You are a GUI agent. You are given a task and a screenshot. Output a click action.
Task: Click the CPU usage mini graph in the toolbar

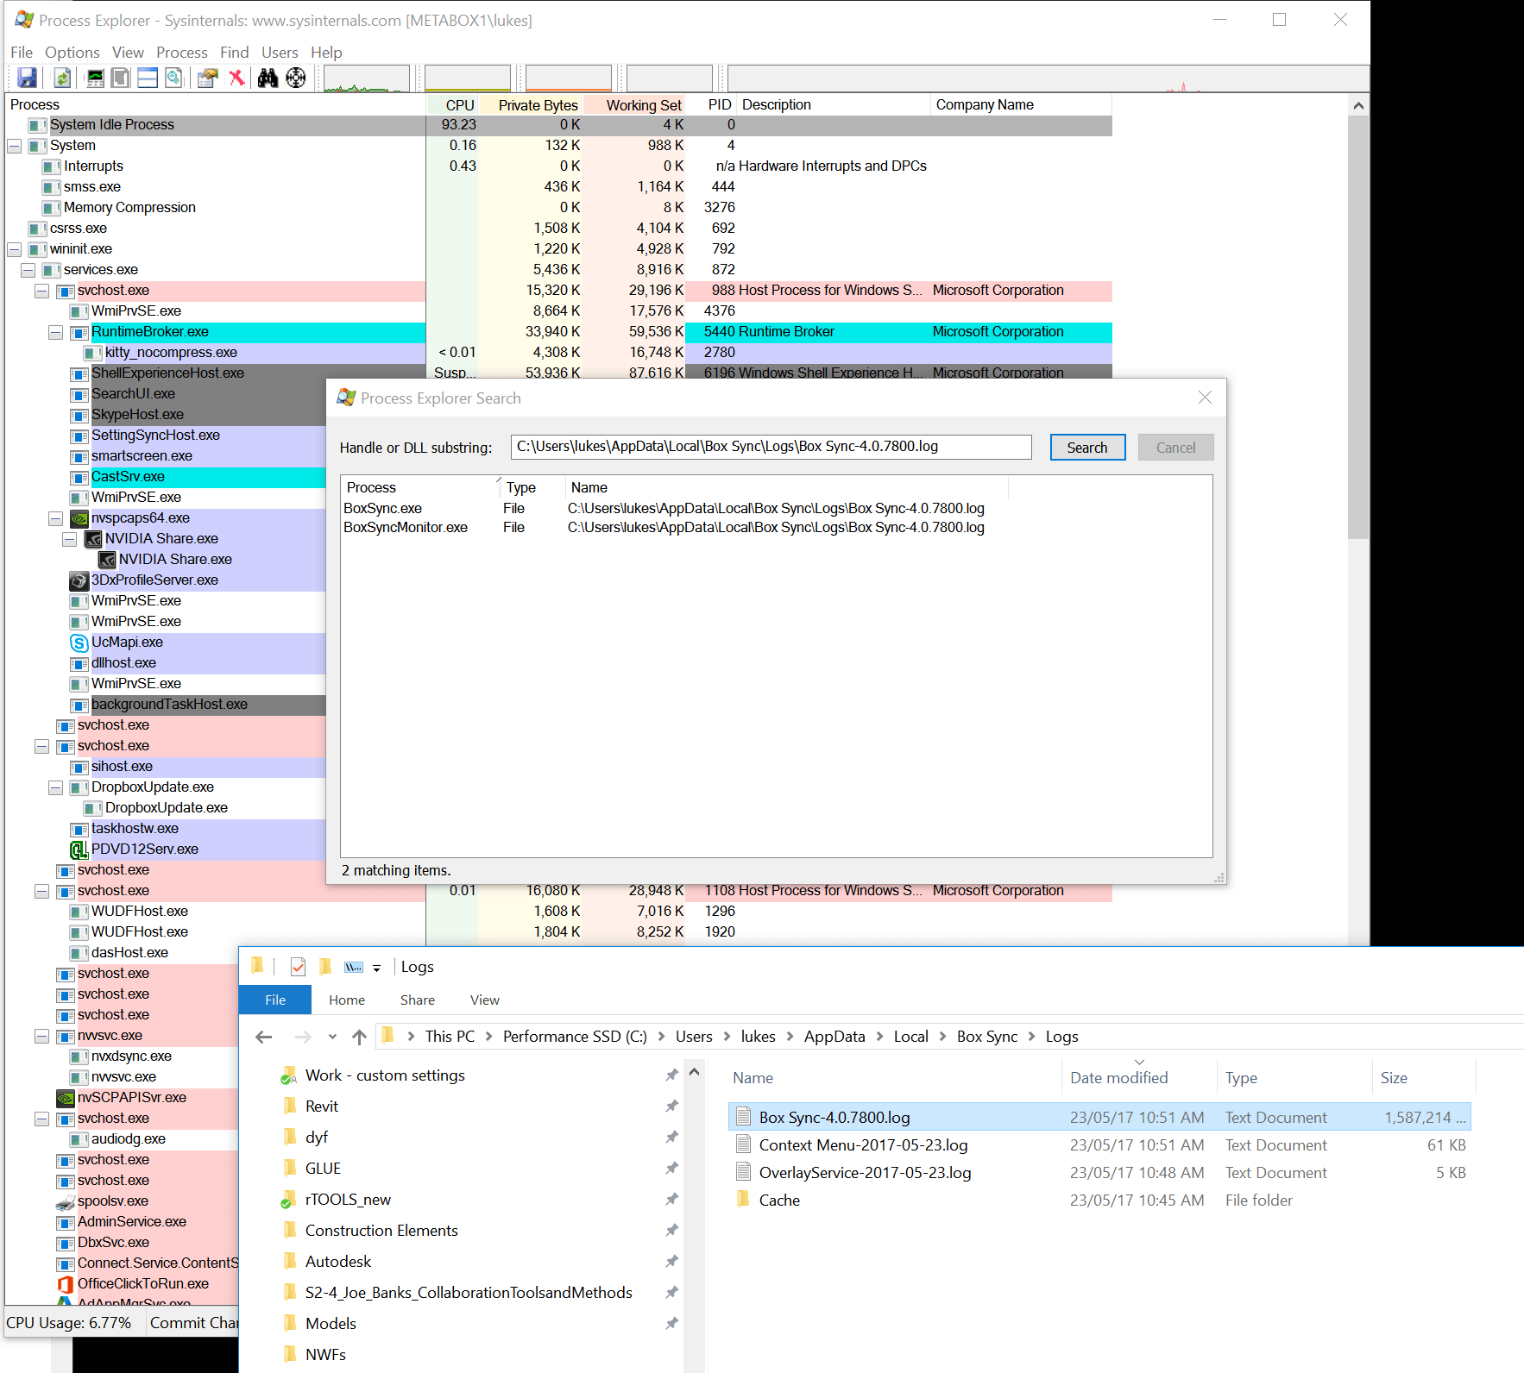coord(367,78)
